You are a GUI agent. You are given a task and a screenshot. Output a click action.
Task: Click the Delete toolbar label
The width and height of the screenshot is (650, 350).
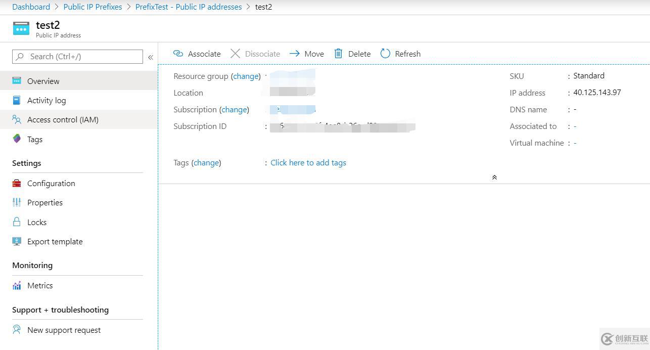pyautogui.click(x=359, y=54)
